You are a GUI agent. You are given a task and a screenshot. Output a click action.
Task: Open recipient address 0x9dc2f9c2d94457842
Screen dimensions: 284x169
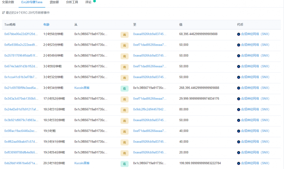[x=150, y=109]
